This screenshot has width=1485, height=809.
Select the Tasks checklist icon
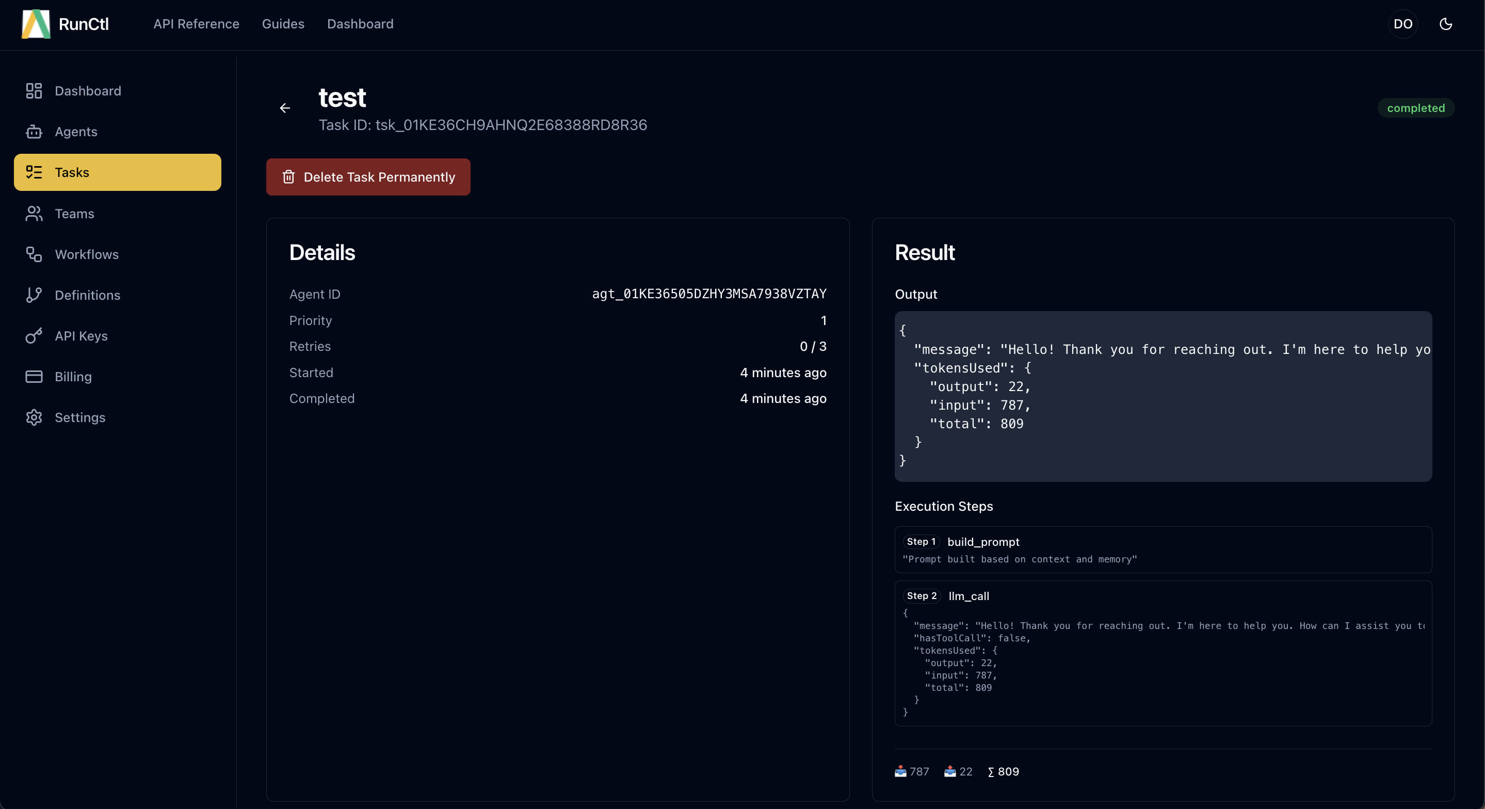(34, 172)
